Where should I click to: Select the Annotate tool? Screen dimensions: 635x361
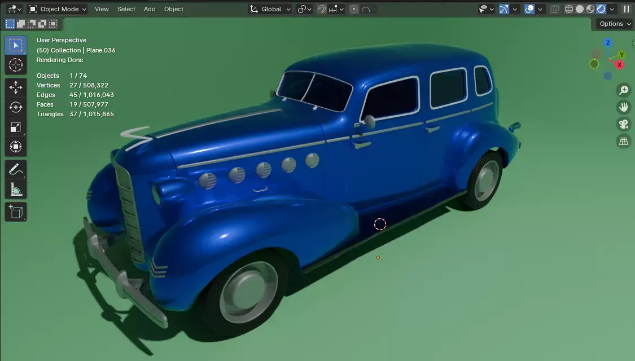tap(16, 169)
